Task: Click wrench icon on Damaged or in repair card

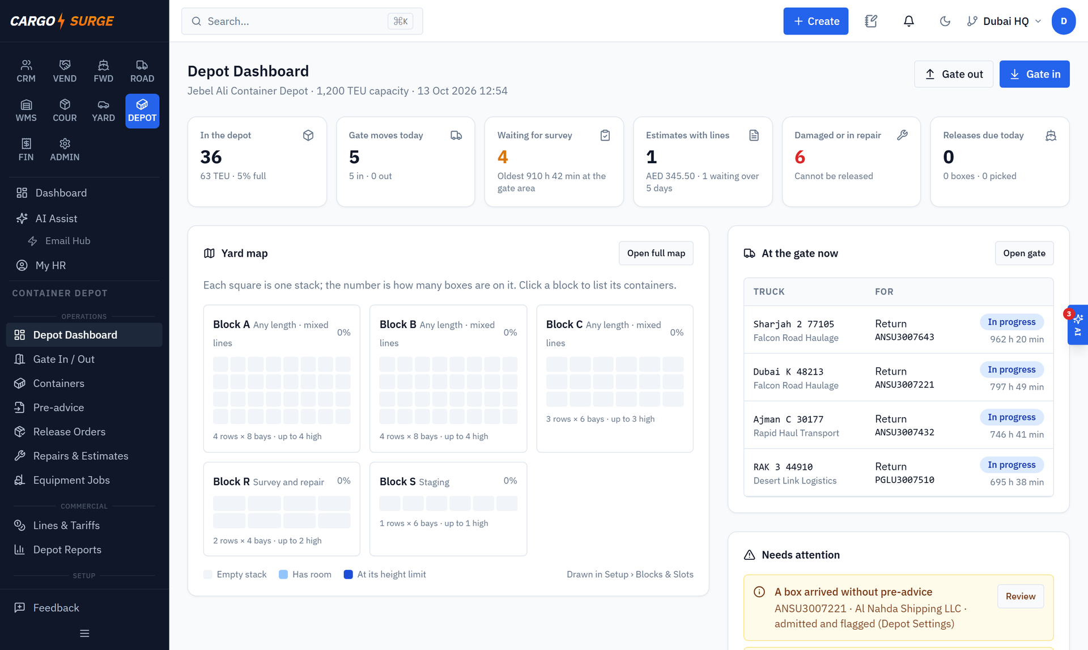Action: click(x=902, y=135)
